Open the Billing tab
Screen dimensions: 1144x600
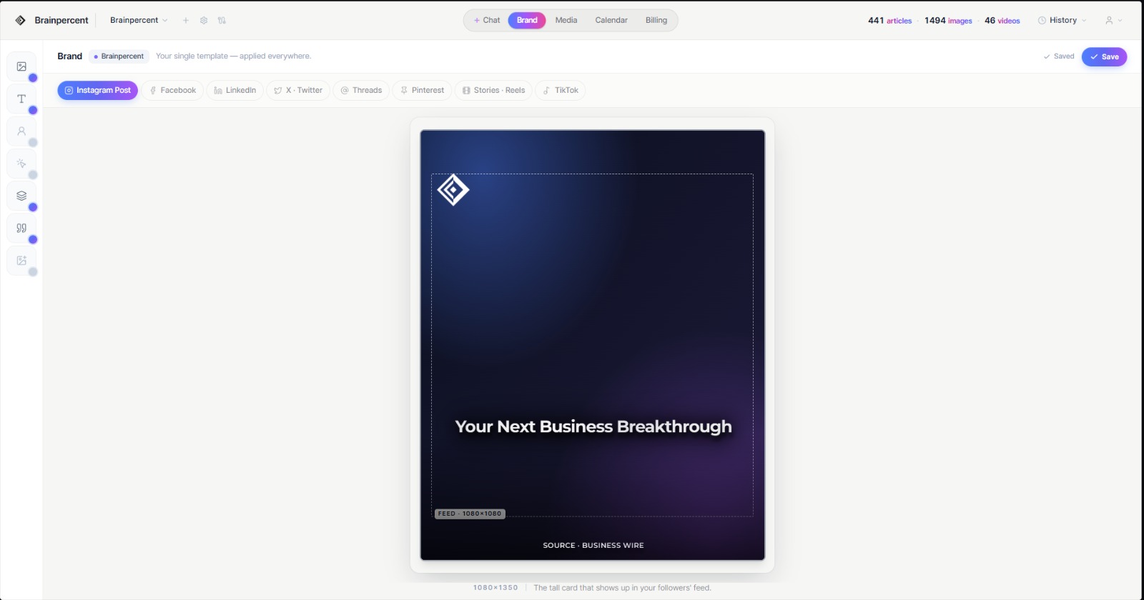click(656, 20)
